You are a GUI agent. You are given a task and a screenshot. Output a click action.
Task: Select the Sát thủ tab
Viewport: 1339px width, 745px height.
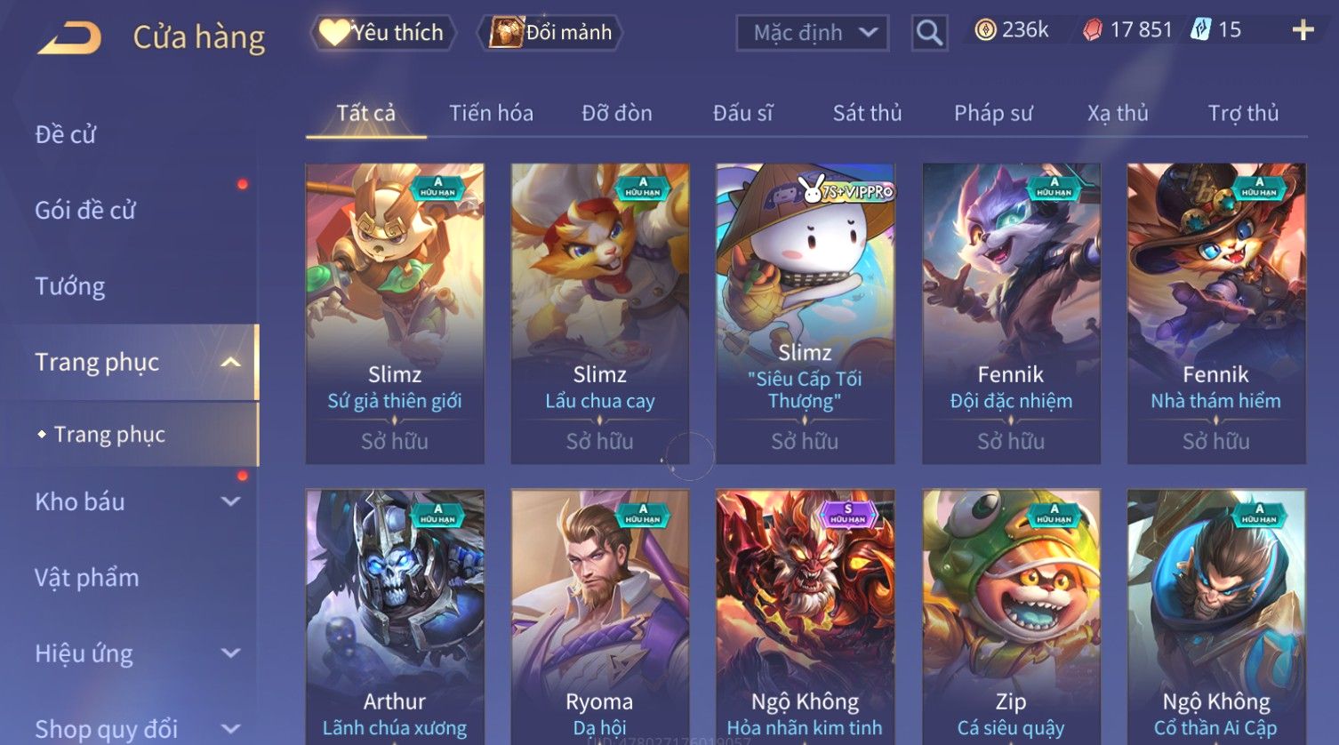867,113
